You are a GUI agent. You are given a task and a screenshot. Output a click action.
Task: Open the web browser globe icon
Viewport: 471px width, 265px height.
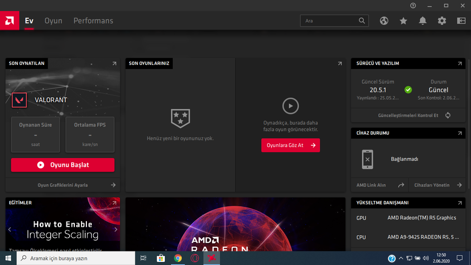point(384,21)
